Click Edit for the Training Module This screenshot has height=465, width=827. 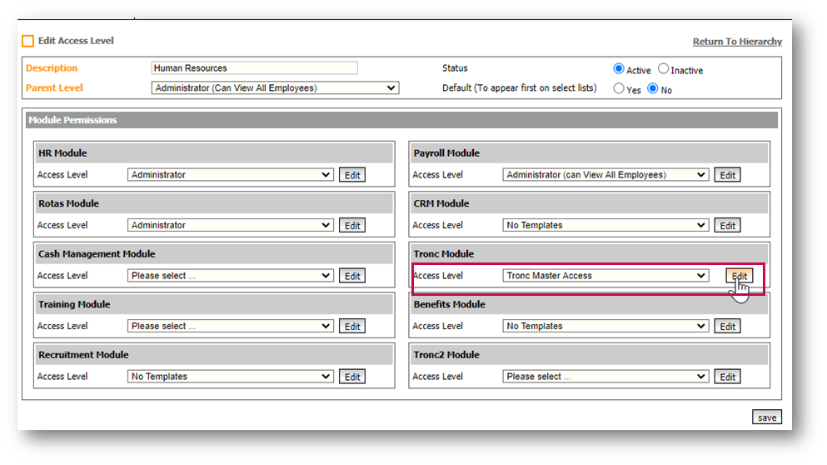click(352, 326)
